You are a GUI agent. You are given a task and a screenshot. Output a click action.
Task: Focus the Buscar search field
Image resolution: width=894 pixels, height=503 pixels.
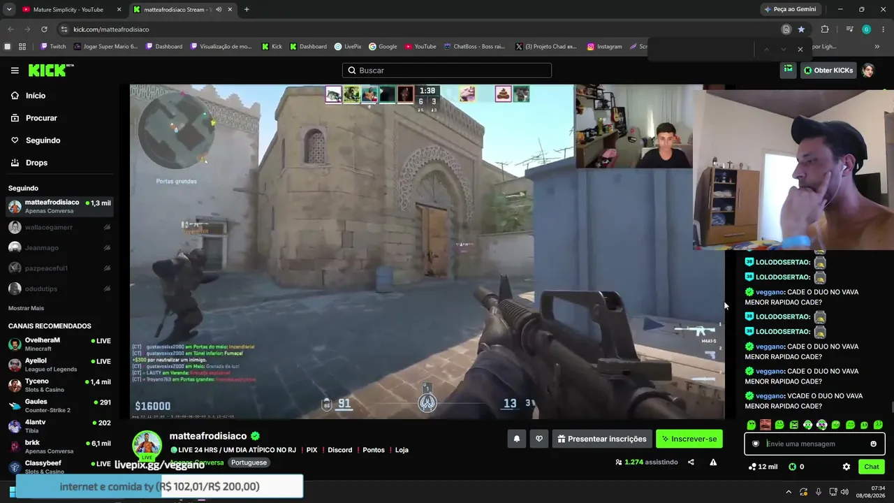(x=447, y=71)
